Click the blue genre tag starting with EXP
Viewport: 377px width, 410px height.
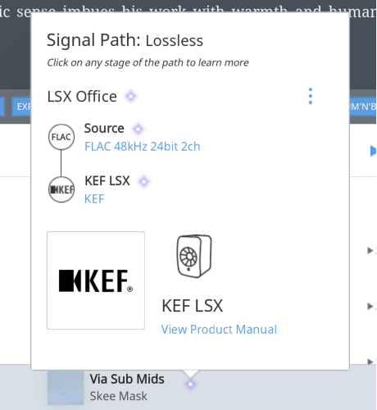tap(21, 107)
